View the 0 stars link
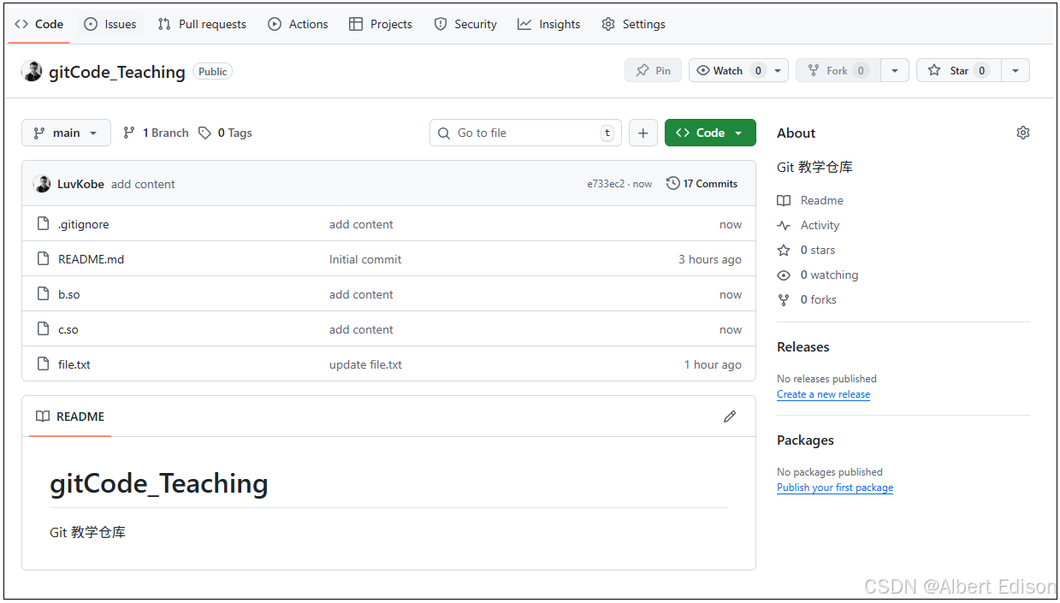Screen dimensions: 1060x603 coord(807,250)
